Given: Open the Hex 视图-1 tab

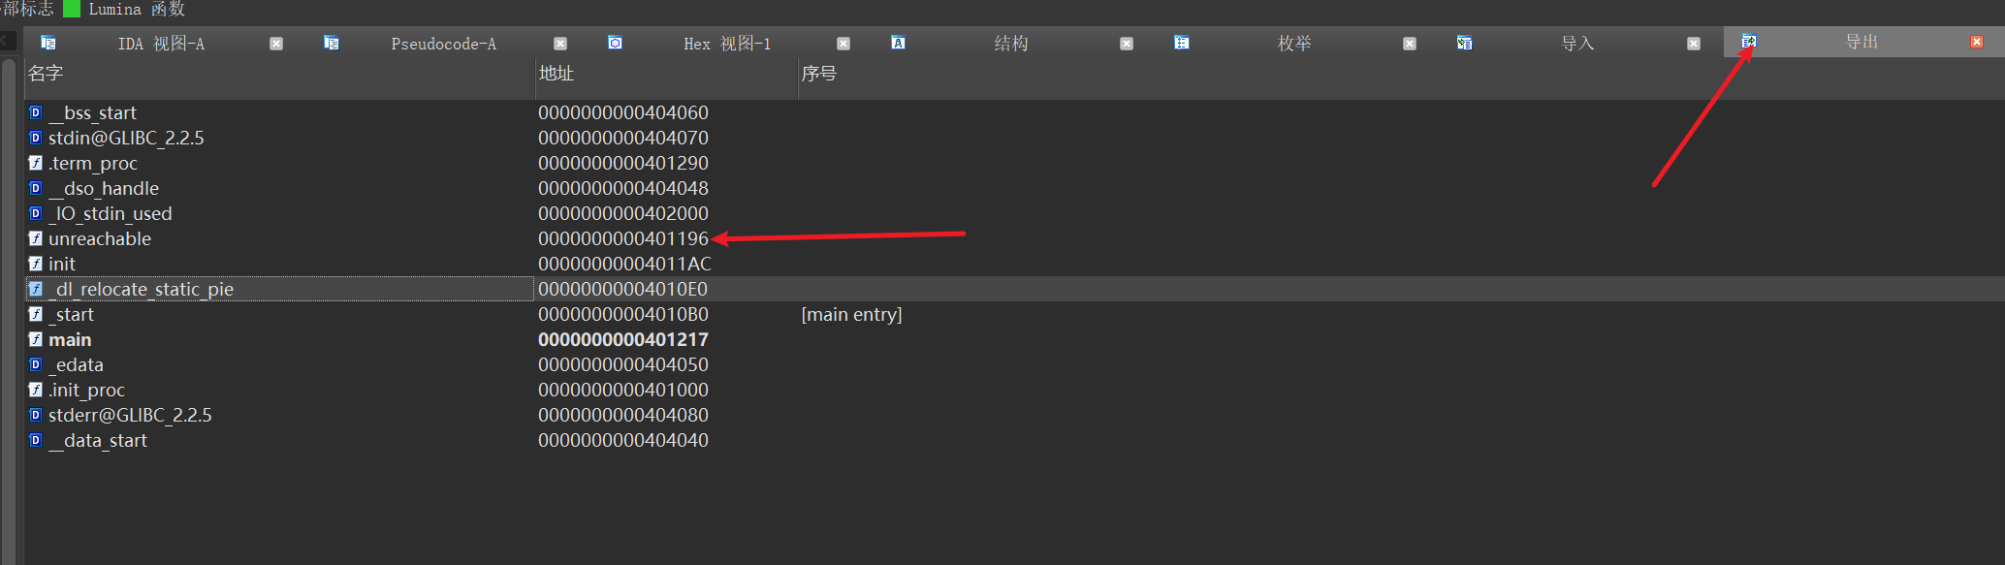Looking at the screenshot, I should tap(727, 44).
